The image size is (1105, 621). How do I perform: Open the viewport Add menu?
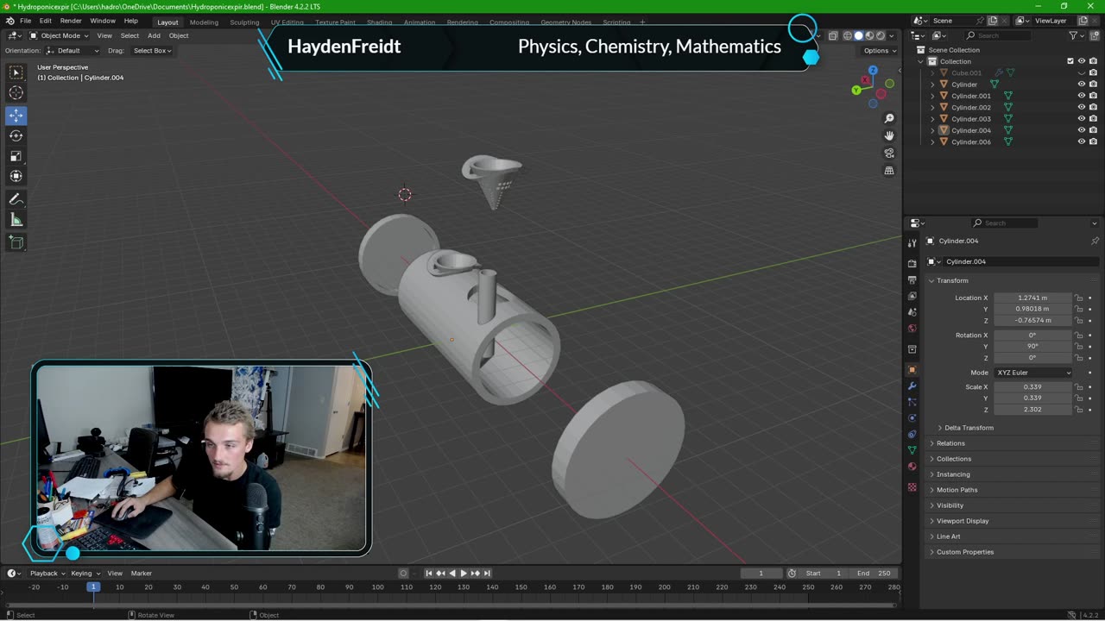(154, 35)
